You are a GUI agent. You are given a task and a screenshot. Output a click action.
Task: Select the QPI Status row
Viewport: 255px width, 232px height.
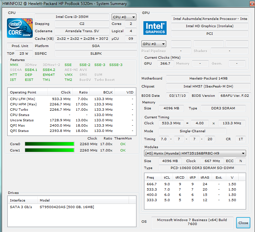[x=72, y=131]
